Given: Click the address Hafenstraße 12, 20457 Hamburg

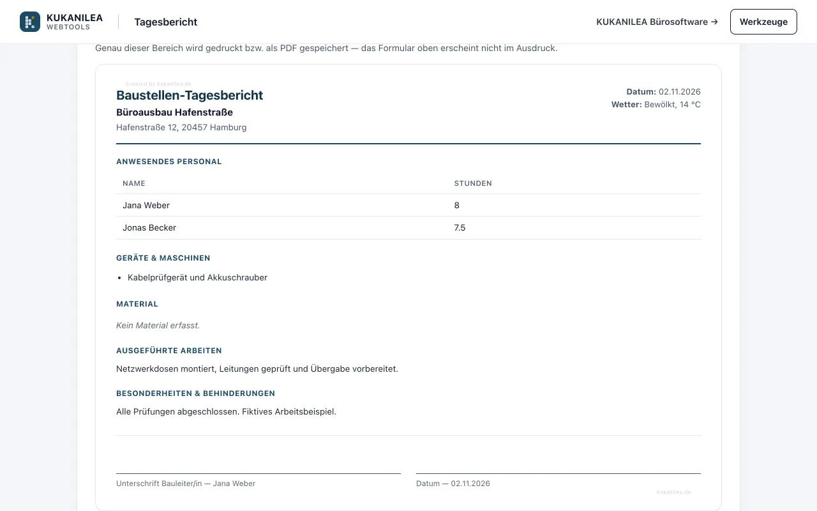Looking at the screenshot, I should point(181,127).
